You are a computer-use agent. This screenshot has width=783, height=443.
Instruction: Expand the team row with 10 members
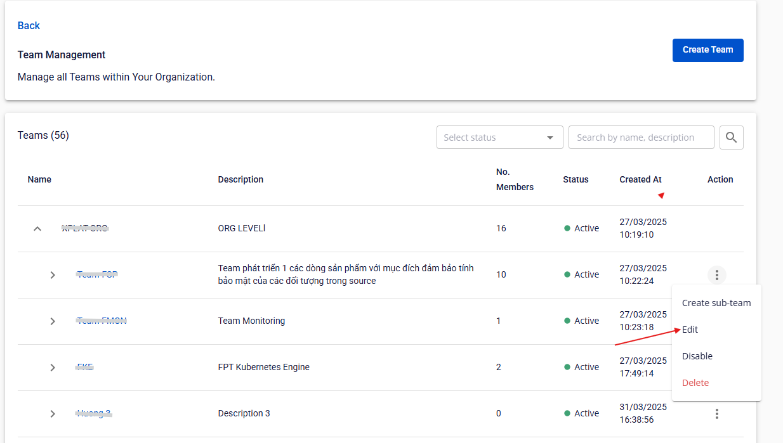coord(53,275)
